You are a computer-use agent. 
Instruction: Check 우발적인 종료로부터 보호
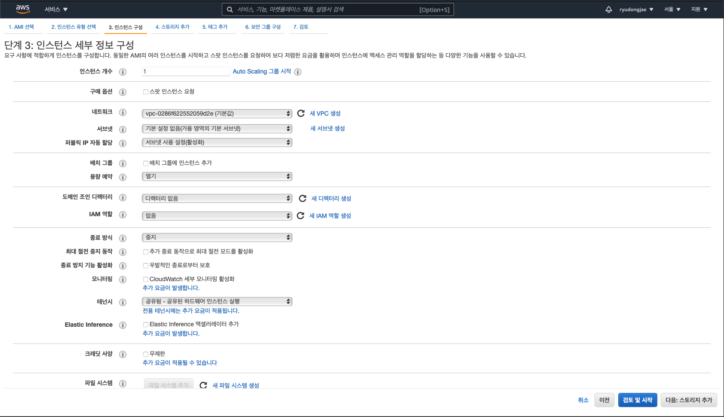tap(146, 266)
